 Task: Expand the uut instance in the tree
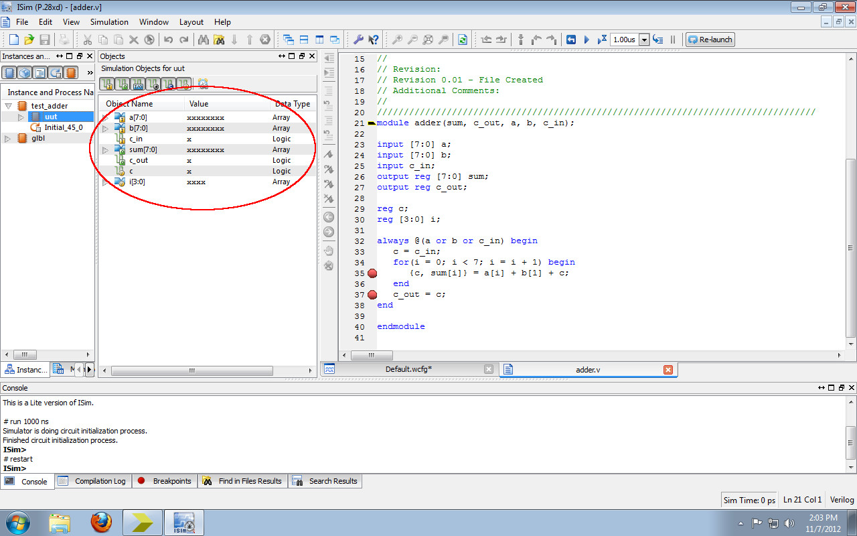pyautogui.click(x=20, y=116)
